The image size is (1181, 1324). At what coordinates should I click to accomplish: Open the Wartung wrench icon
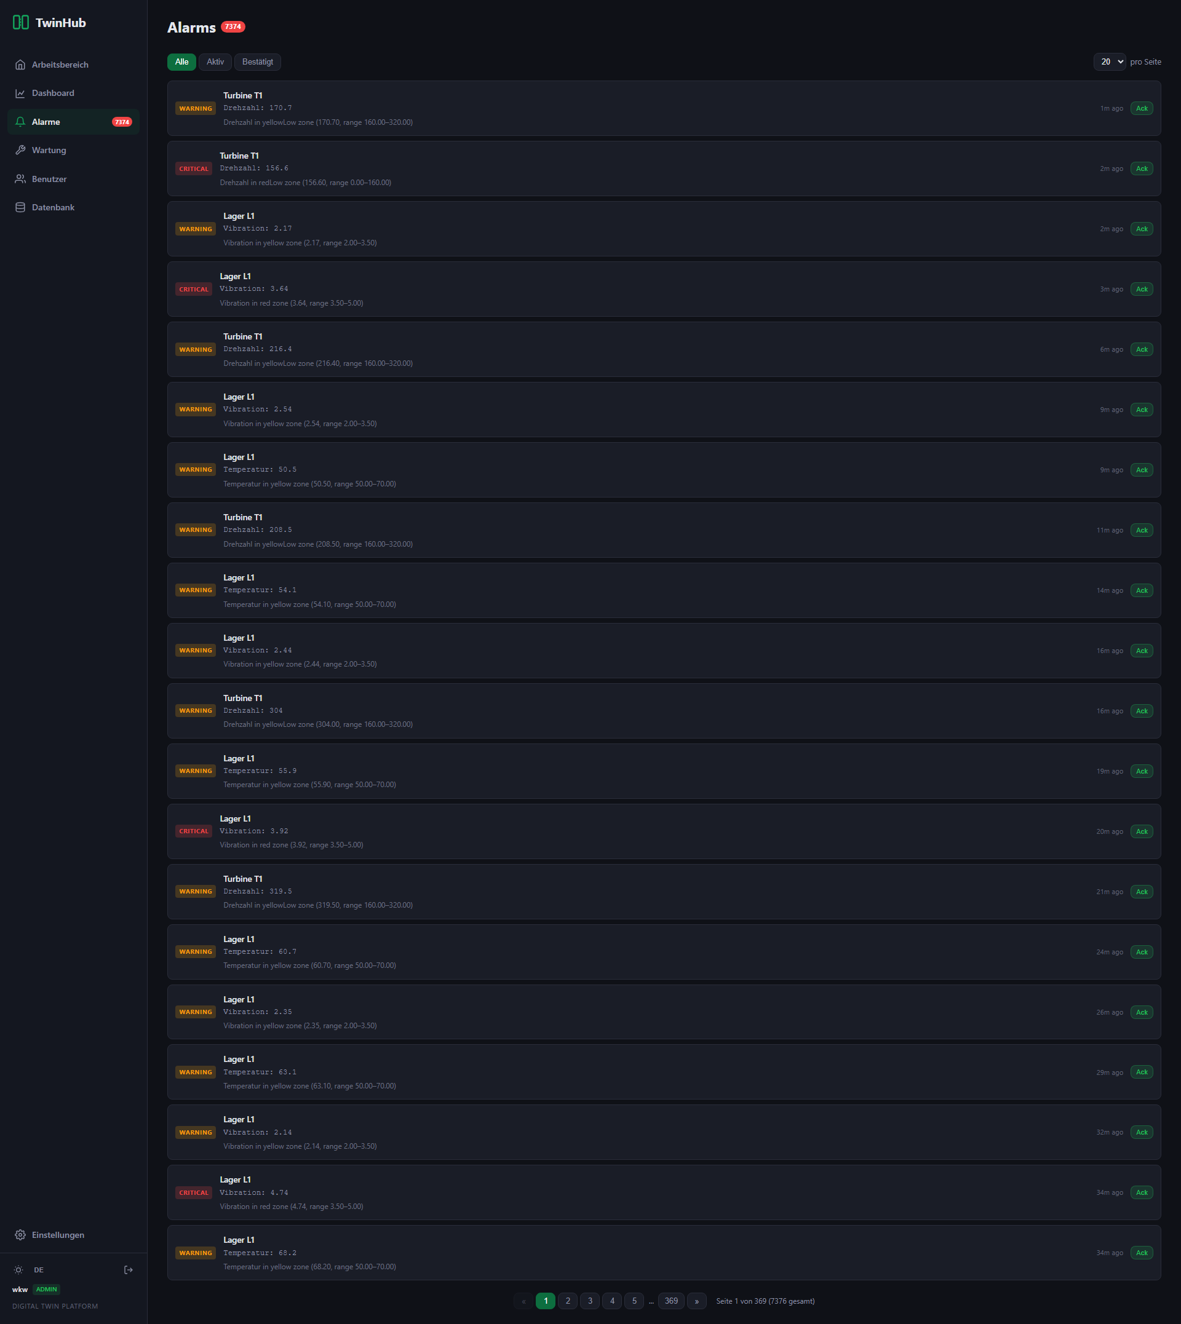click(20, 151)
